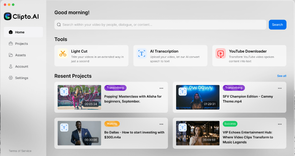Open the Terms of Service link
This screenshot has height=156, width=295.
[x=20, y=151]
